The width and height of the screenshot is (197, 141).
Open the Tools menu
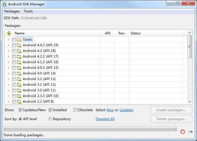click(x=28, y=11)
